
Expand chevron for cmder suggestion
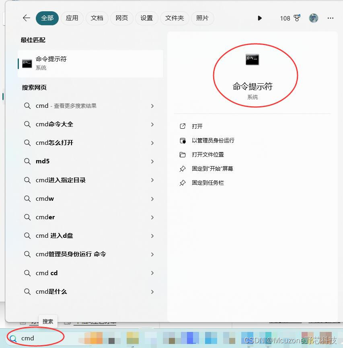[x=152, y=217]
